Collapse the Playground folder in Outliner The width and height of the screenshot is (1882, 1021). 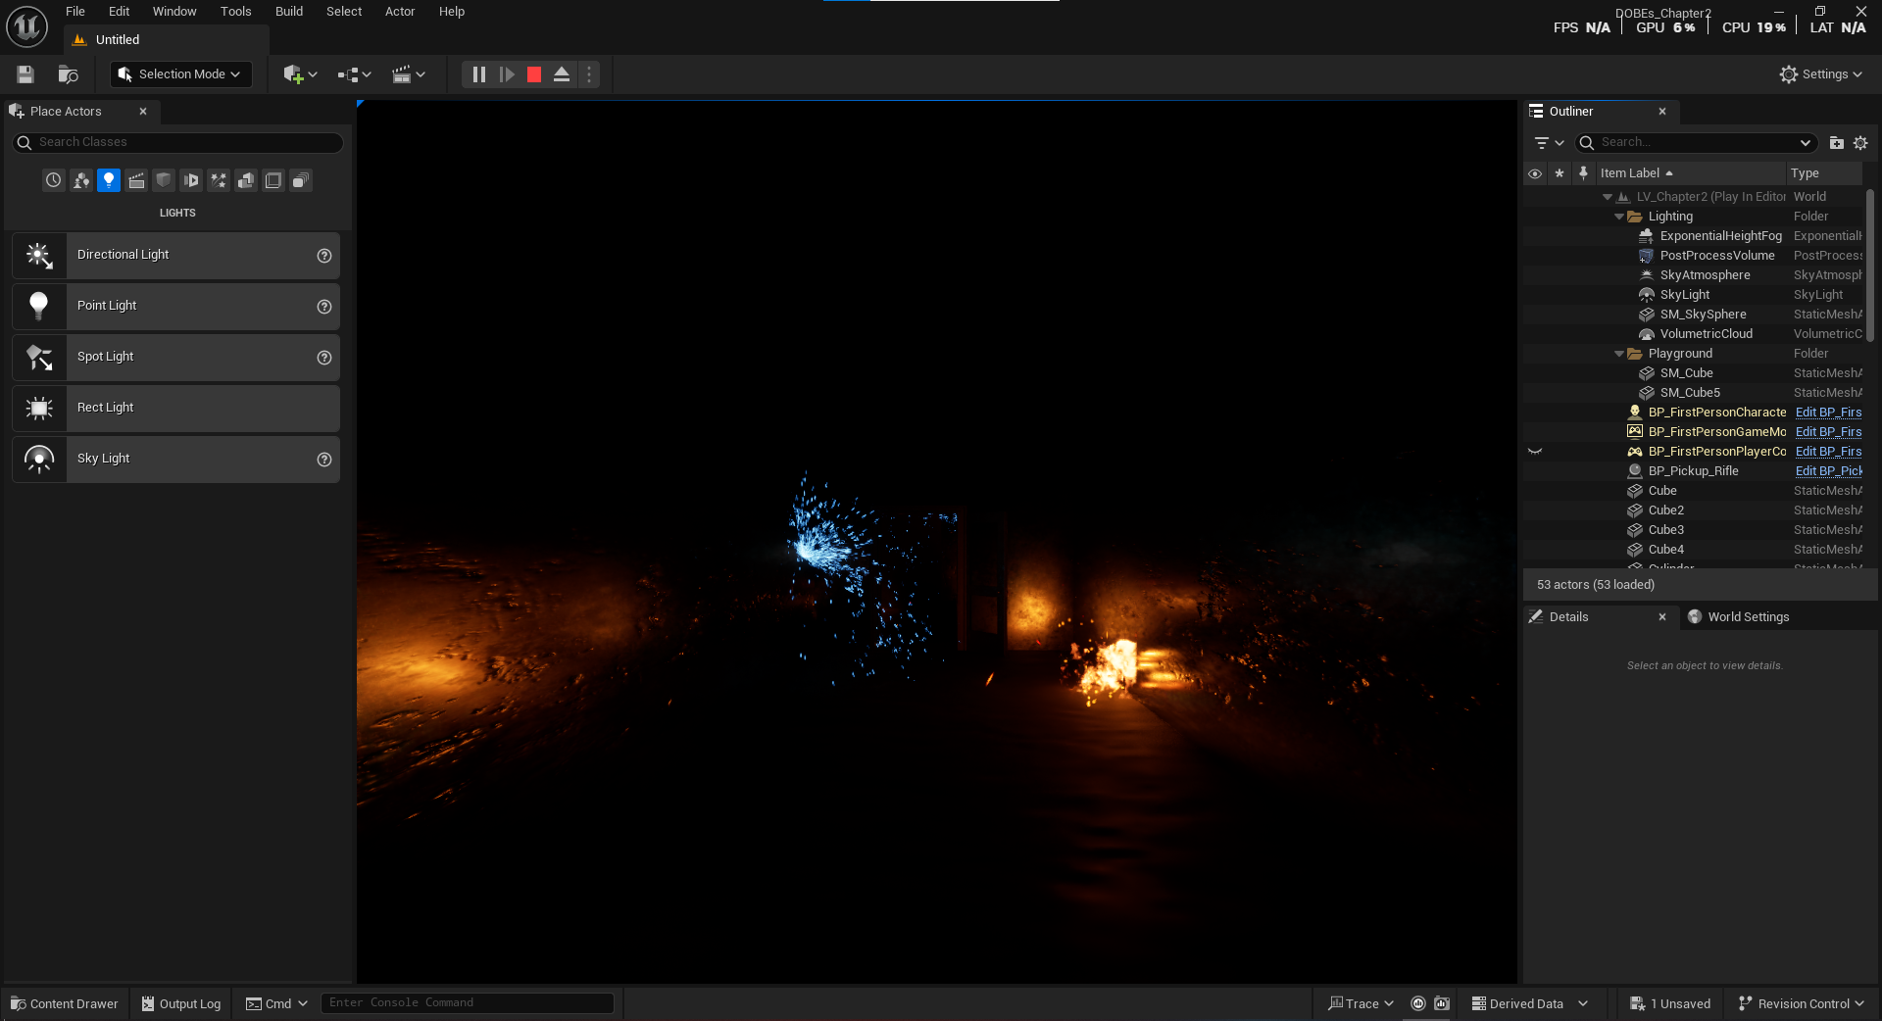1619,354
